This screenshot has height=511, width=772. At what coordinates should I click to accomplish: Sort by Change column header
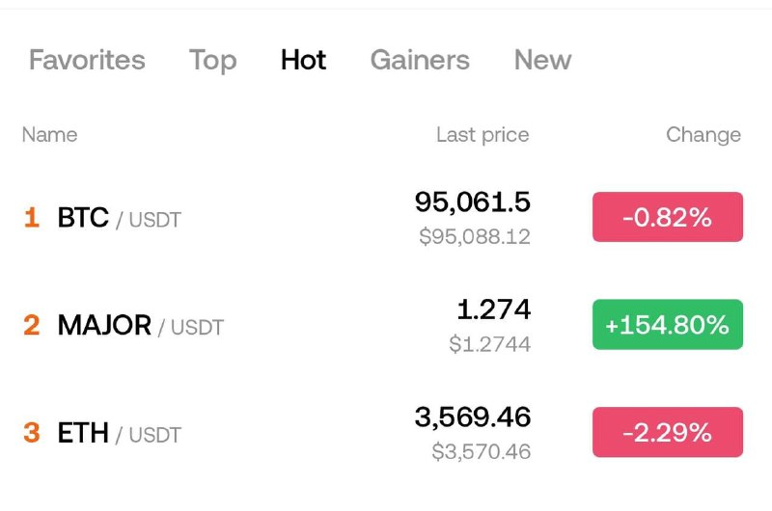tap(703, 135)
